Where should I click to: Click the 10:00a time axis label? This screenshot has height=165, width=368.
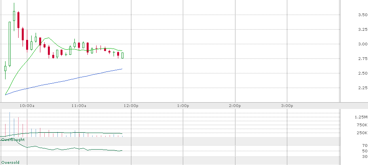tap(27, 106)
